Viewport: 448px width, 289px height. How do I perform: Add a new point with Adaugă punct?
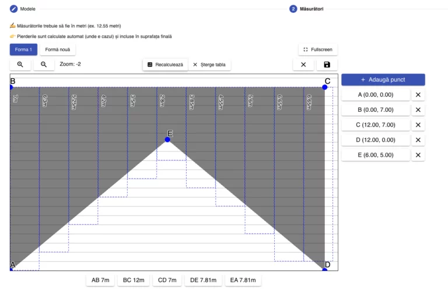[x=383, y=79]
